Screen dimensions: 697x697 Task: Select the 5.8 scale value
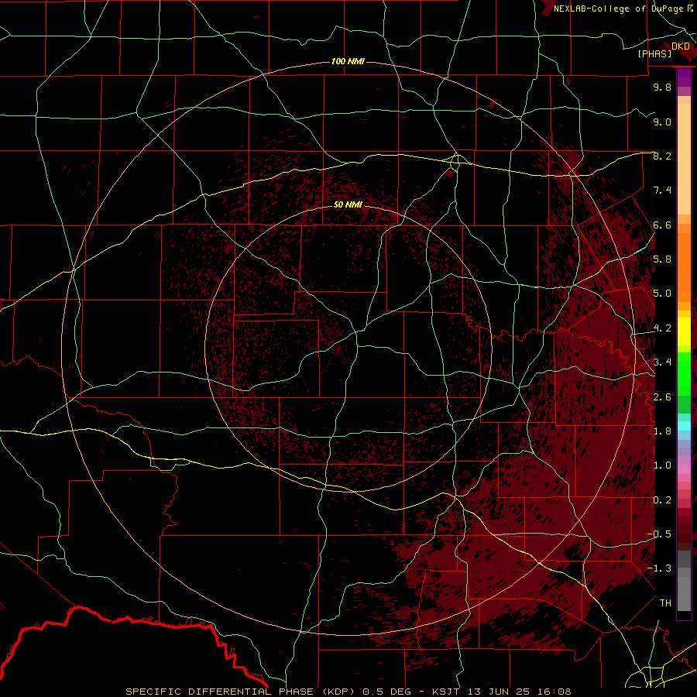coord(662,259)
